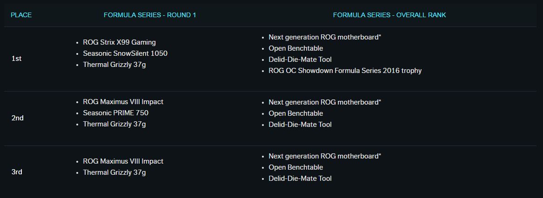543x198 pixels.
Task: Click Thermal Grizzly 37g in 2nd row
Action: (x=114, y=124)
